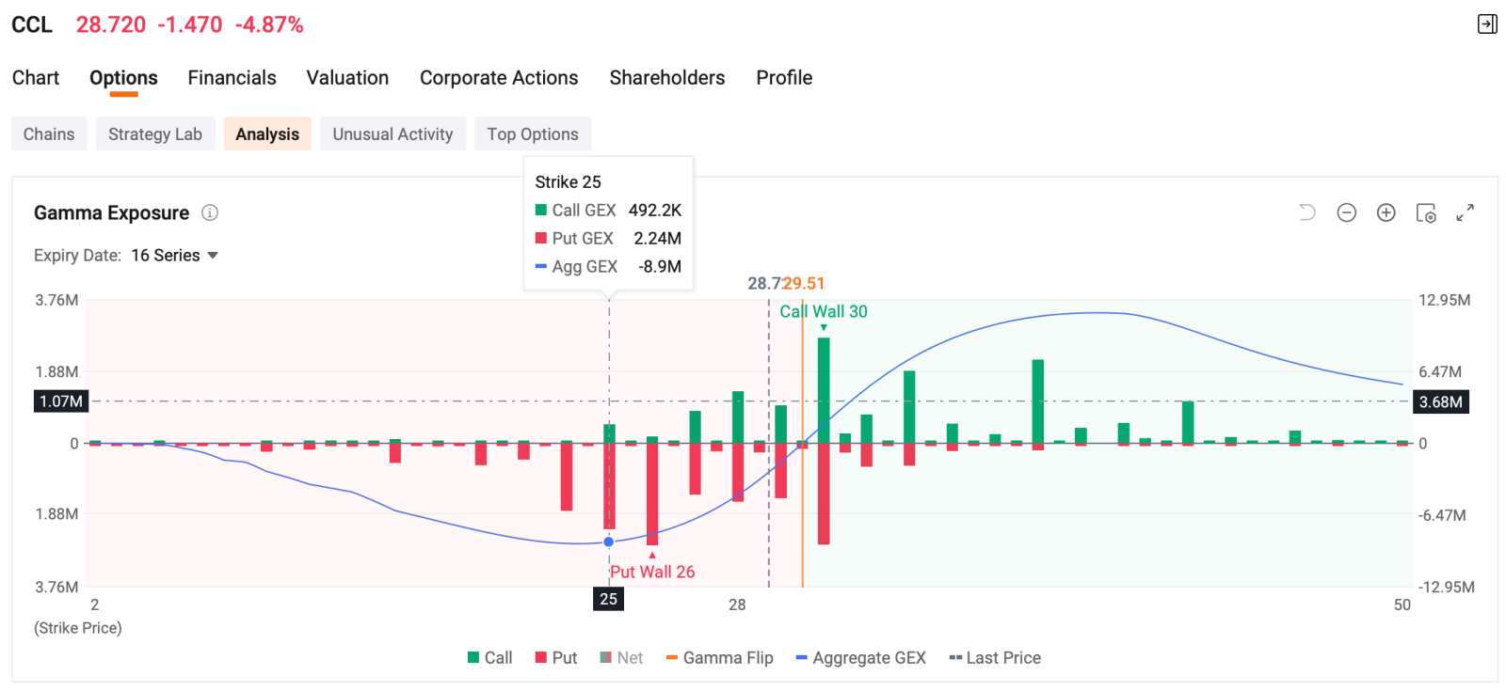Open Unusual Activity sub-tab
Screen dimensions: 1506x691
coord(393,134)
